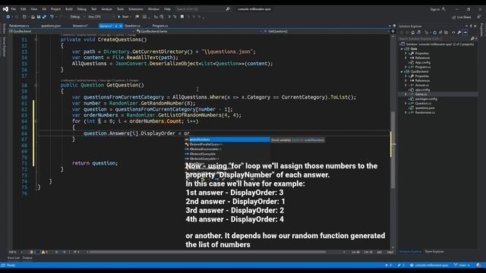Click the editor's vertical scrollbar

pos(393,150)
